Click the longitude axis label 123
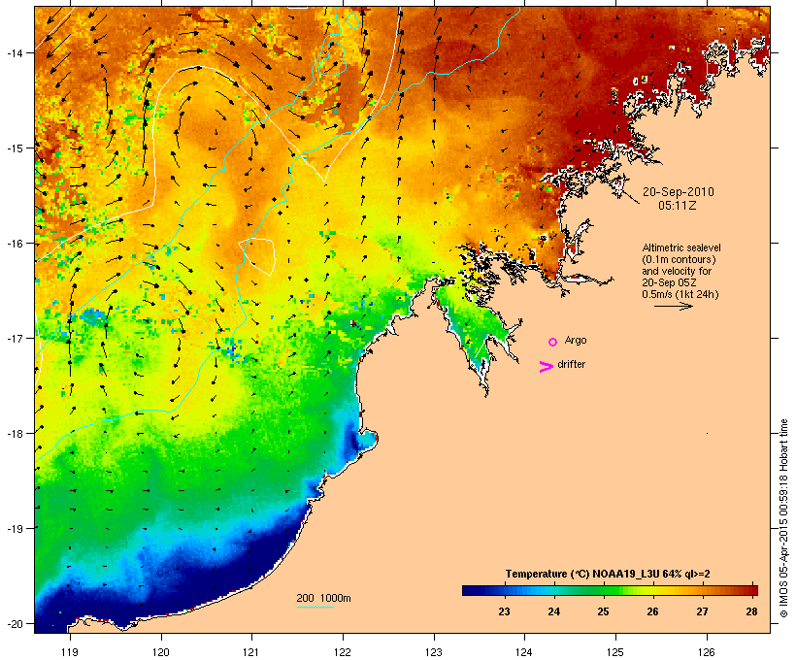The image size is (796, 660). pyautogui.click(x=434, y=652)
